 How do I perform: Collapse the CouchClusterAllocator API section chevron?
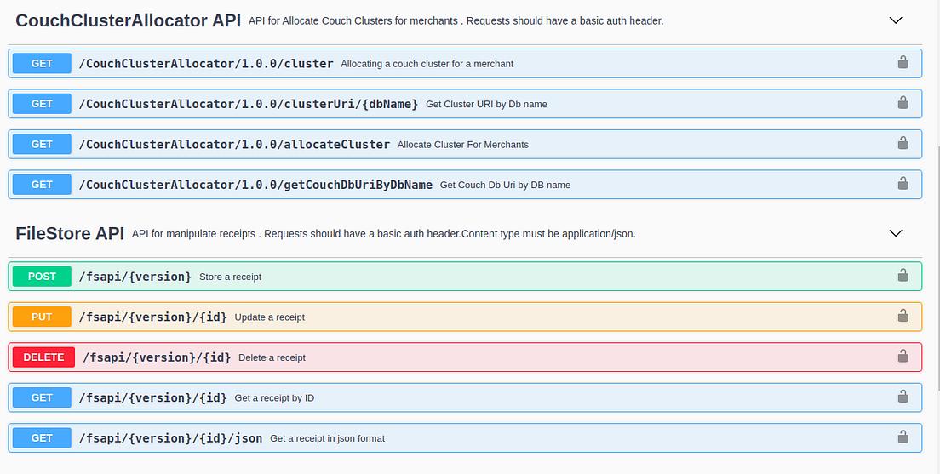click(896, 20)
